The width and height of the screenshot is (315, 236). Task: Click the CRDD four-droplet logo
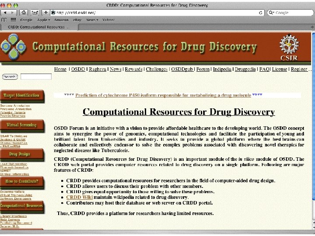coord(13,47)
